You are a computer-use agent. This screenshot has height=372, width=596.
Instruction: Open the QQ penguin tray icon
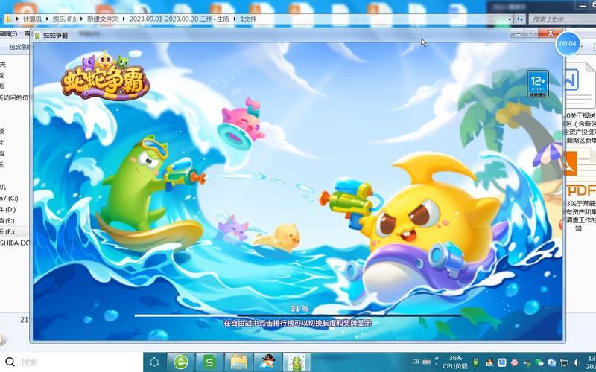pyautogui.click(x=489, y=362)
